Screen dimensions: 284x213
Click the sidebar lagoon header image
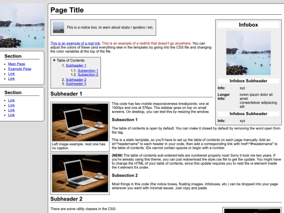[22, 26]
